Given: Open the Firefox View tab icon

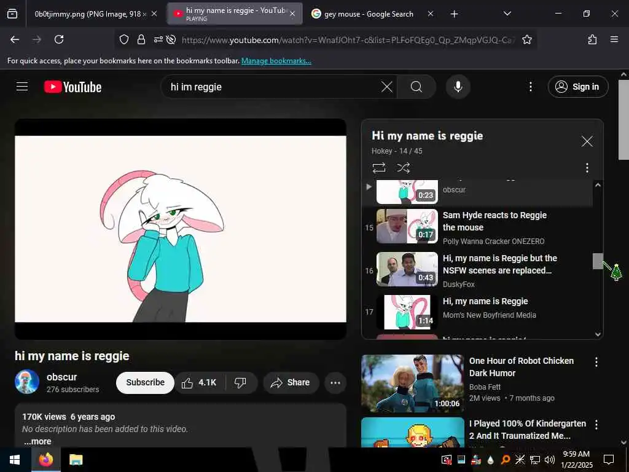Looking at the screenshot, I should [12, 14].
